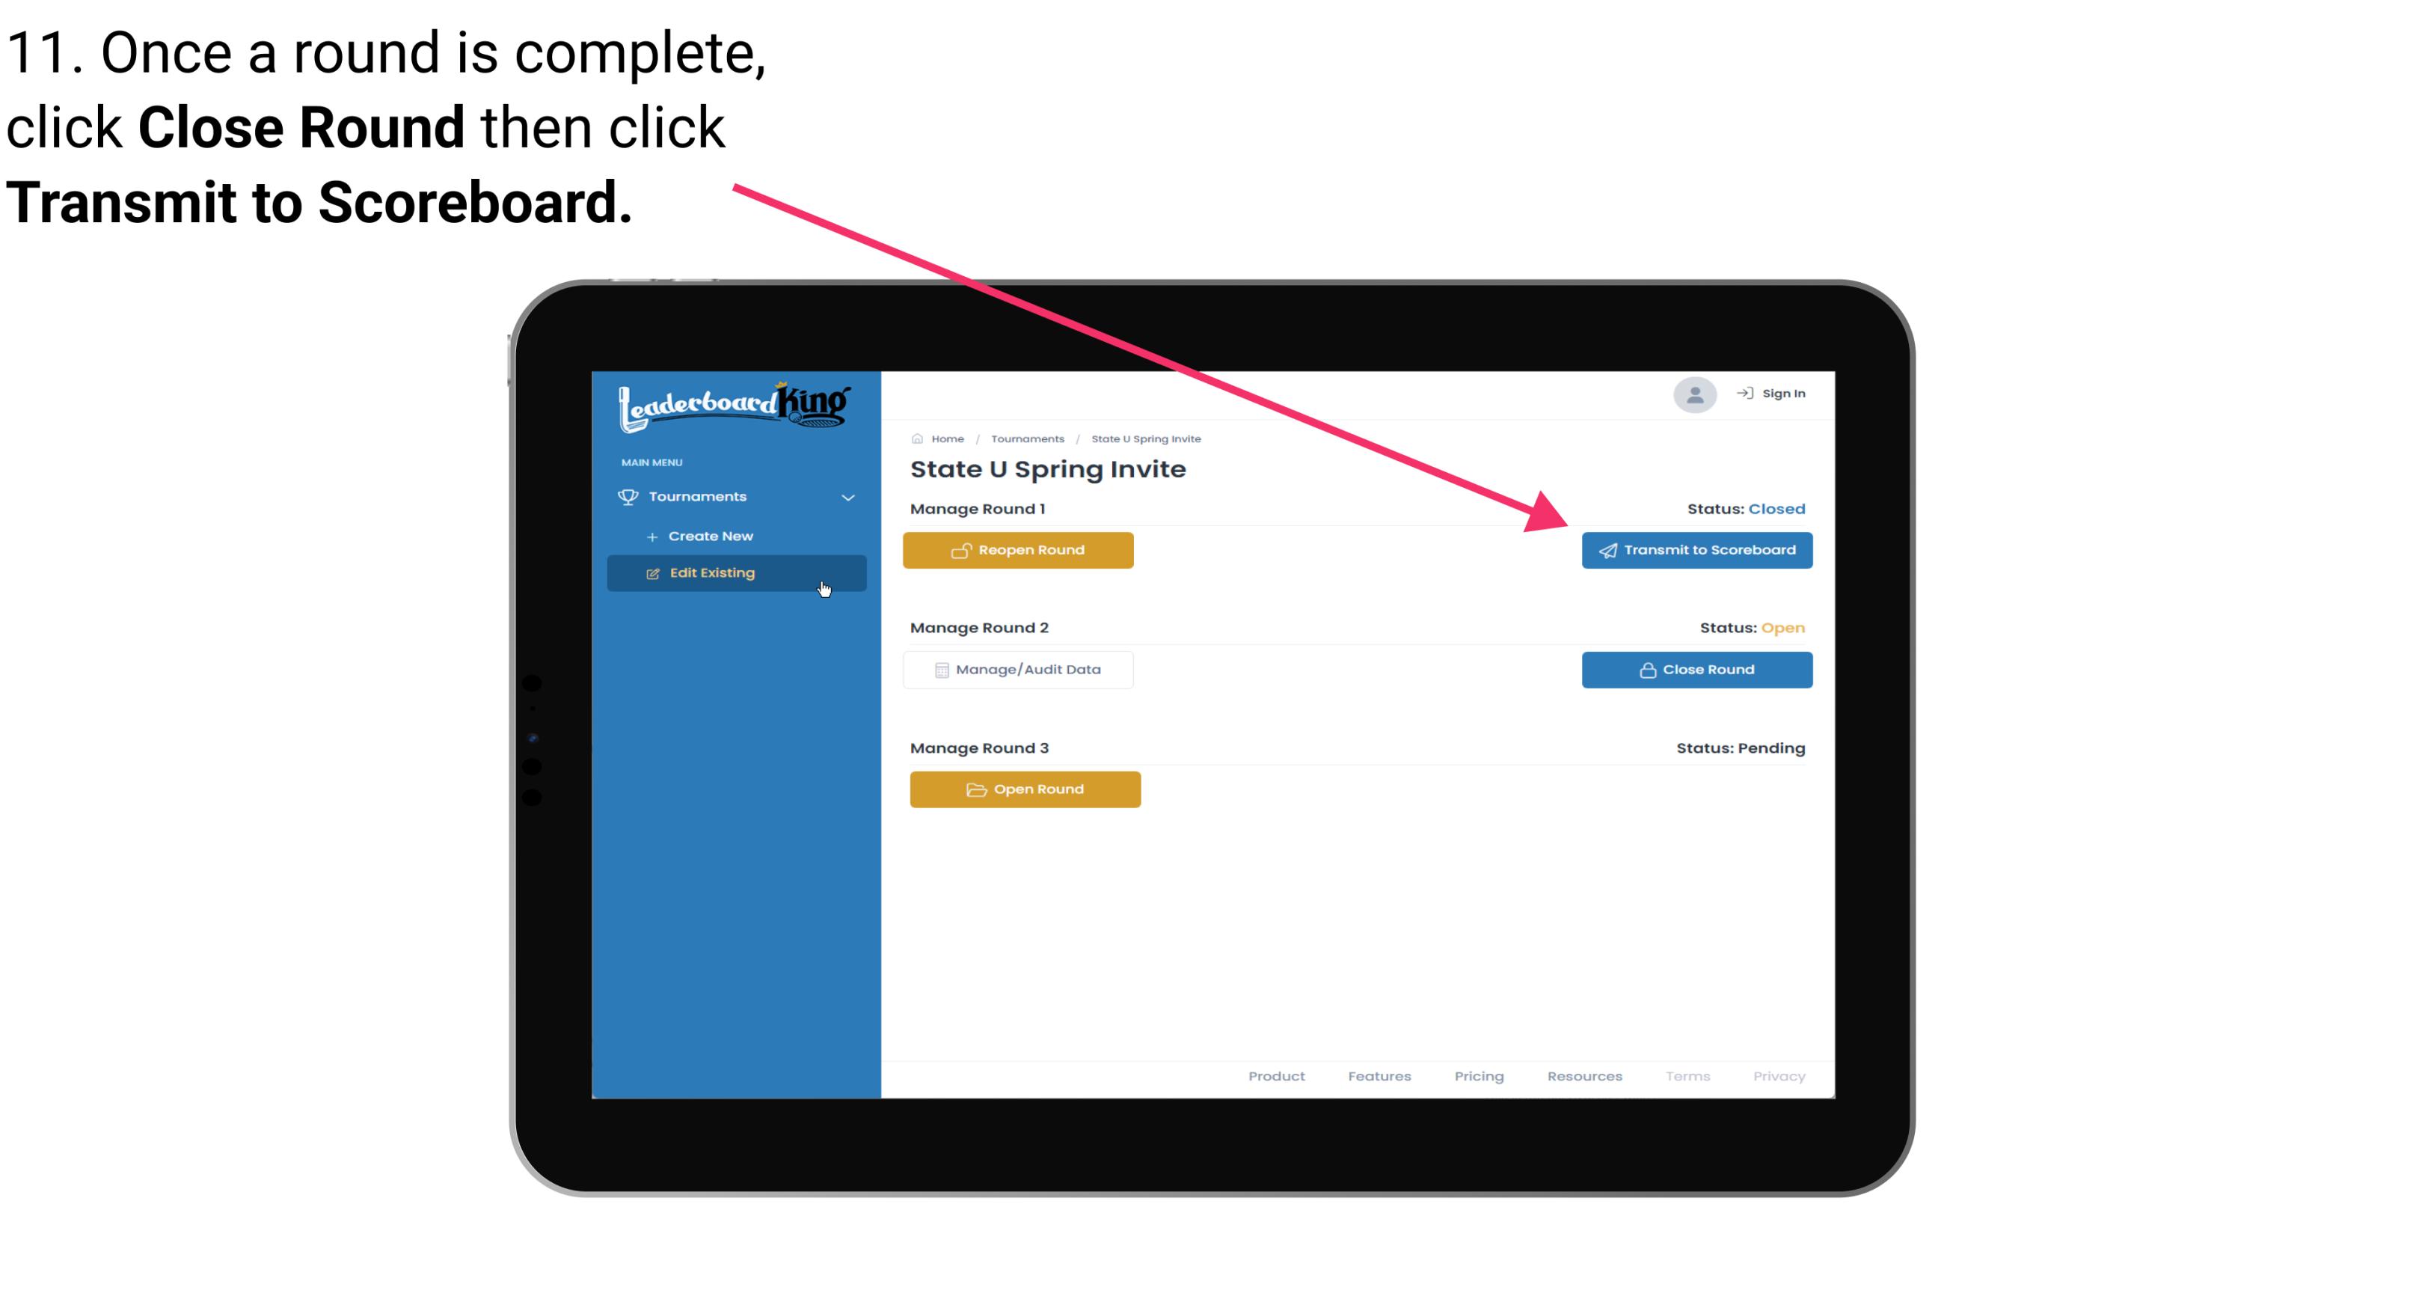Click the Manage/Audit Data document icon

tap(937, 669)
